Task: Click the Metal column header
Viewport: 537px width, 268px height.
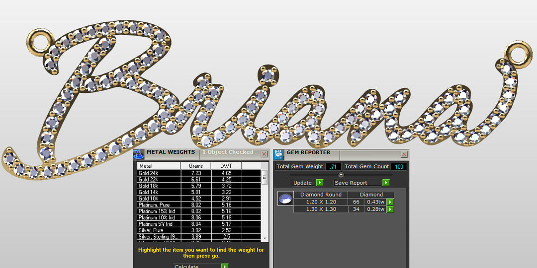Action: click(159, 166)
